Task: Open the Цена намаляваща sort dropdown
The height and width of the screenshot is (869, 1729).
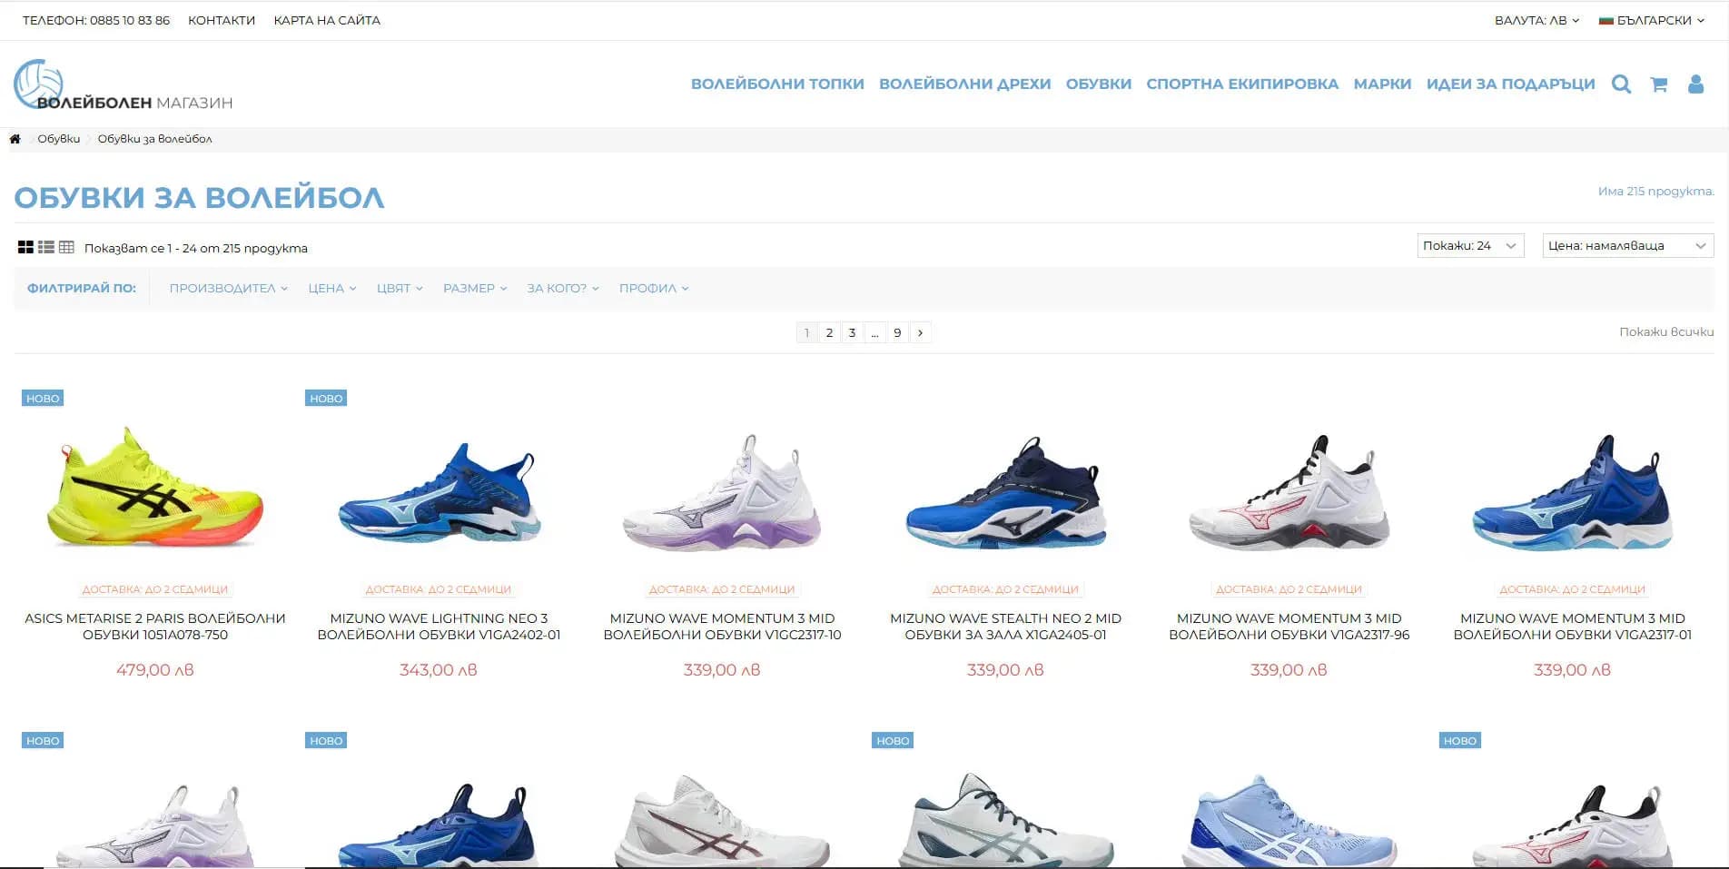Action: pyautogui.click(x=1628, y=245)
